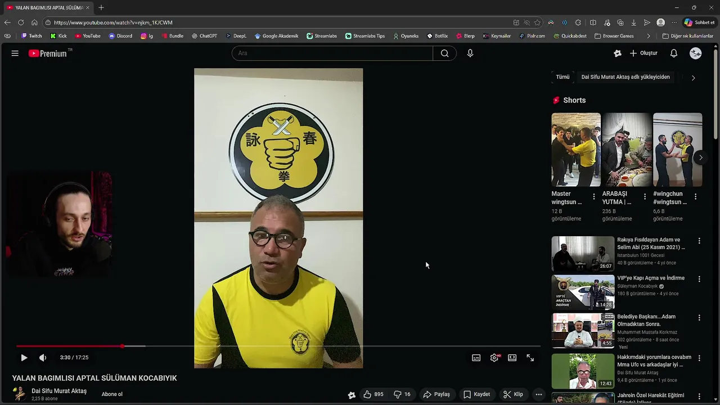The width and height of the screenshot is (720, 405).
Task: Open the notifications bell
Action: [x=674, y=53]
